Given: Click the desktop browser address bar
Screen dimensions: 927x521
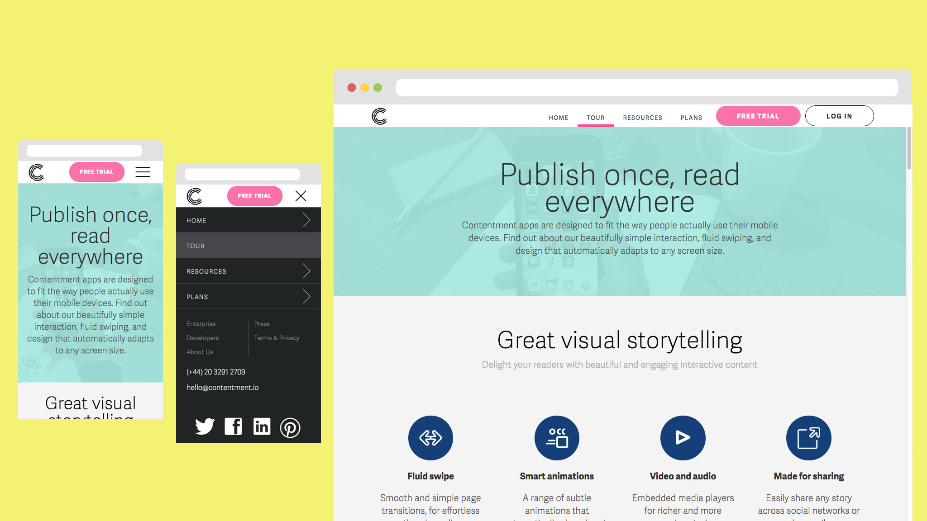Looking at the screenshot, I should [647, 88].
